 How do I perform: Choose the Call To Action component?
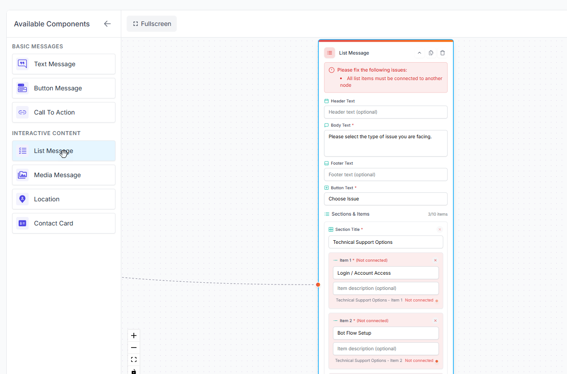pyautogui.click(x=64, y=112)
